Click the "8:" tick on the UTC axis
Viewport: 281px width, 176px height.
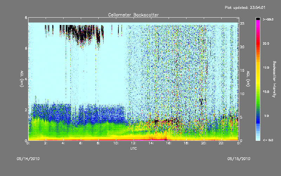click(x=98, y=143)
